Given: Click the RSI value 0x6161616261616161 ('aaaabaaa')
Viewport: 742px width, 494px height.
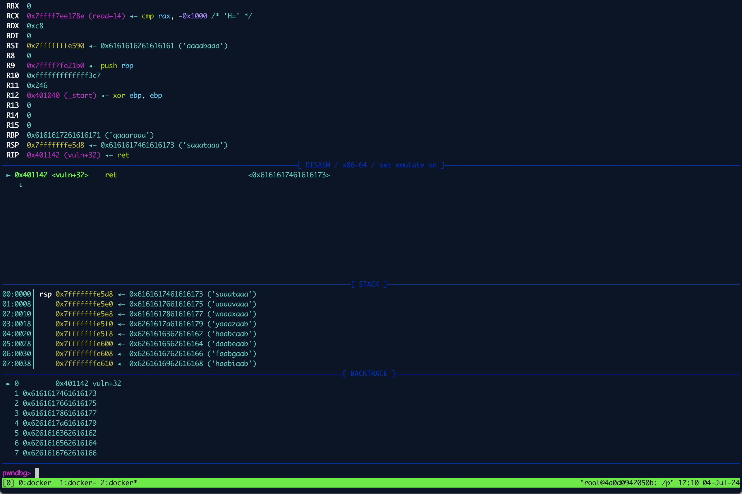Looking at the screenshot, I should pyautogui.click(x=164, y=46).
